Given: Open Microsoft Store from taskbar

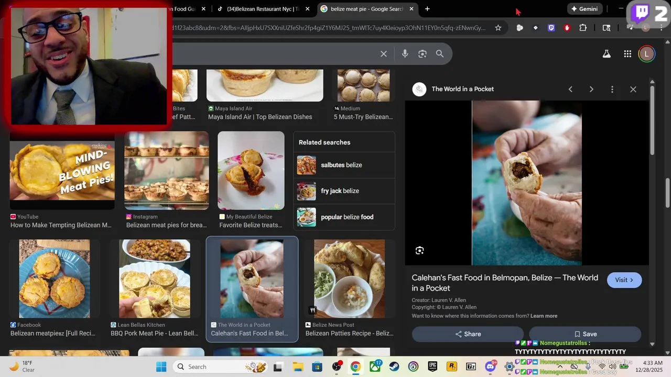Looking at the screenshot, I should click(x=317, y=367).
